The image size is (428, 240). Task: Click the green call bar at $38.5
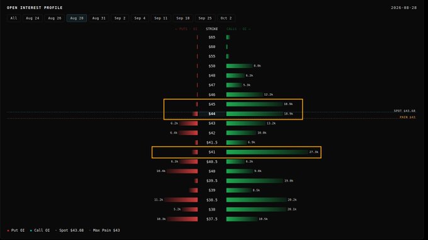(257, 200)
